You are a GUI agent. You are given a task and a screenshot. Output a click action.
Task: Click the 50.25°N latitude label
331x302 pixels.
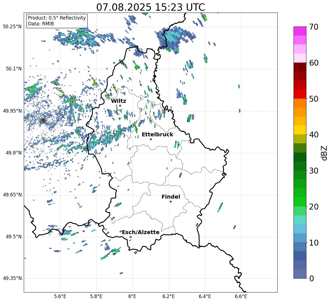[12, 27]
